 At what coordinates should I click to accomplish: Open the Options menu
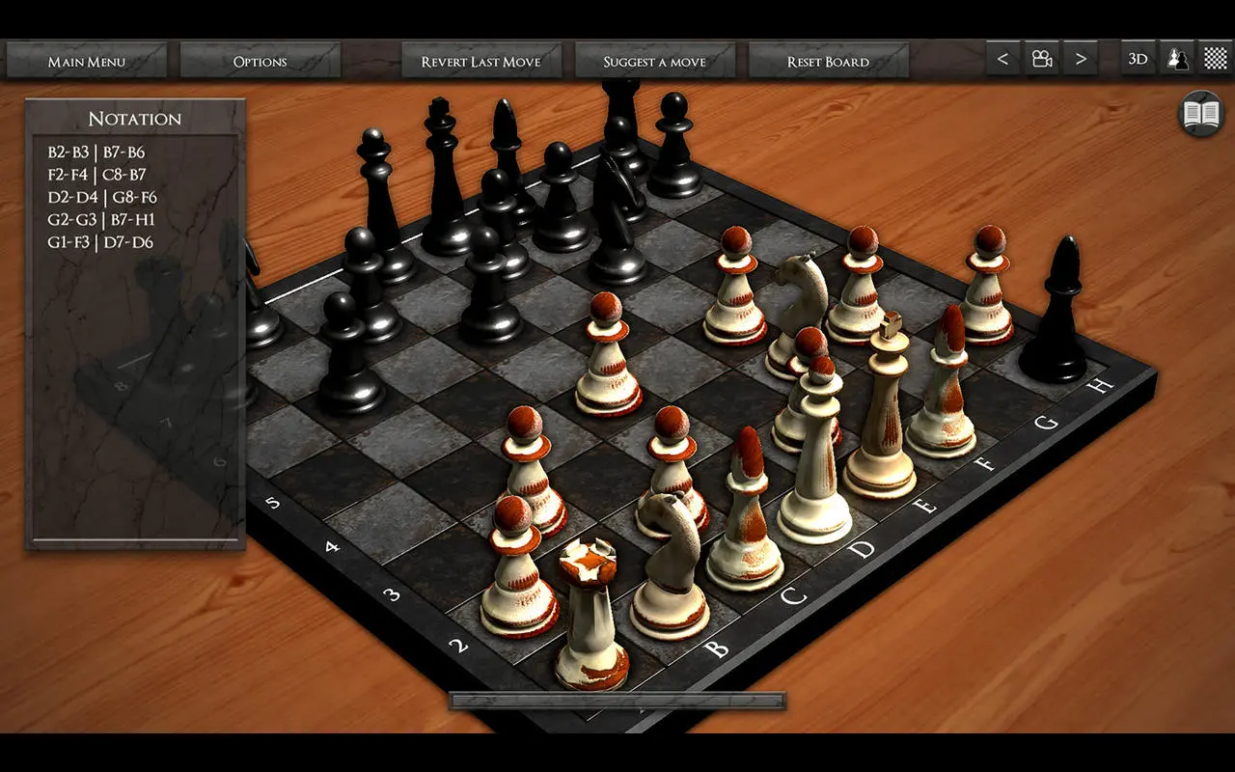point(261,60)
